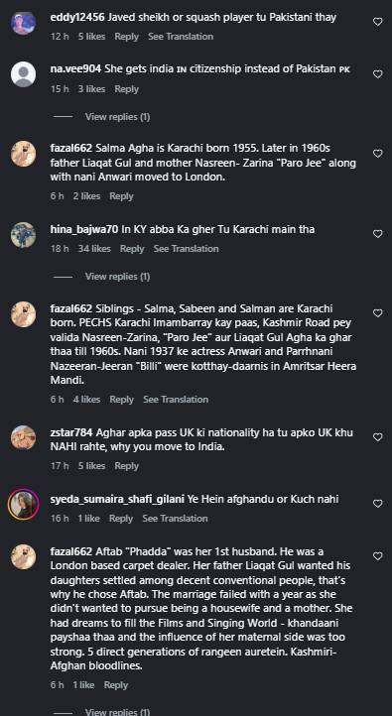Screen dimensions: 392x716
Task: Heart hina_bajwa70's comment
Action: pyautogui.click(x=377, y=234)
